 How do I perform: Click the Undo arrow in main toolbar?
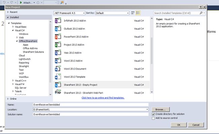[4, 2]
